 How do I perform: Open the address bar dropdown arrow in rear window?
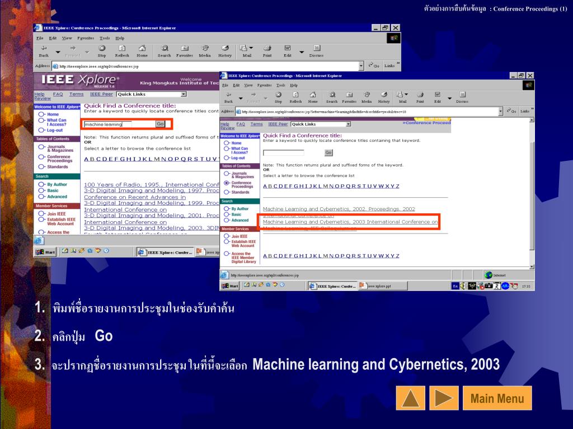point(361,66)
